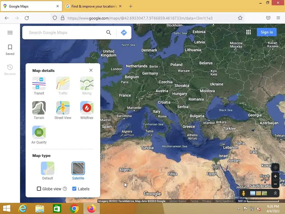This screenshot has height=214, width=285.
Task: Zoom out using the minus button
Action: pyautogui.click(x=275, y=184)
